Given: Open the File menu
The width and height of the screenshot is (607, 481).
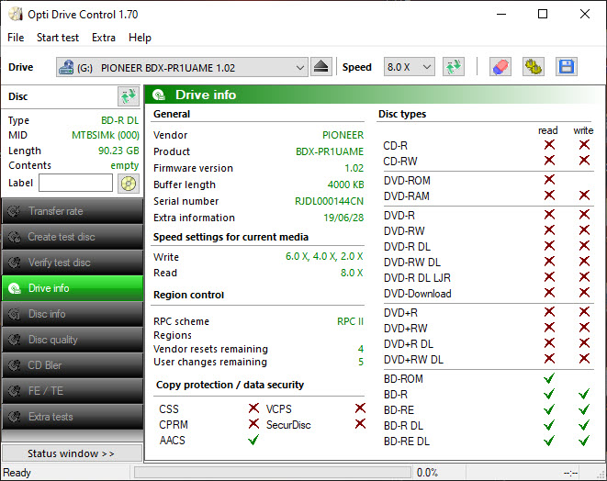Looking at the screenshot, I should (x=16, y=38).
